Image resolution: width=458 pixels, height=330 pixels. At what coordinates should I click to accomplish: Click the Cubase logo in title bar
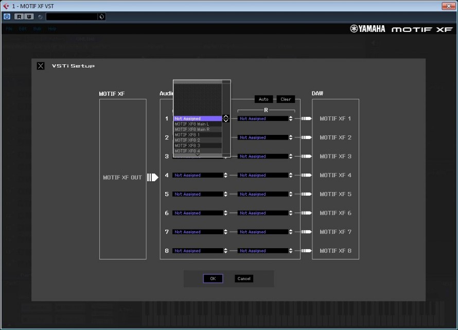pyautogui.click(x=6, y=6)
